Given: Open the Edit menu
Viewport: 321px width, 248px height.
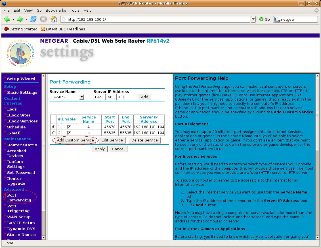Looking at the screenshot, I should click(x=17, y=11).
